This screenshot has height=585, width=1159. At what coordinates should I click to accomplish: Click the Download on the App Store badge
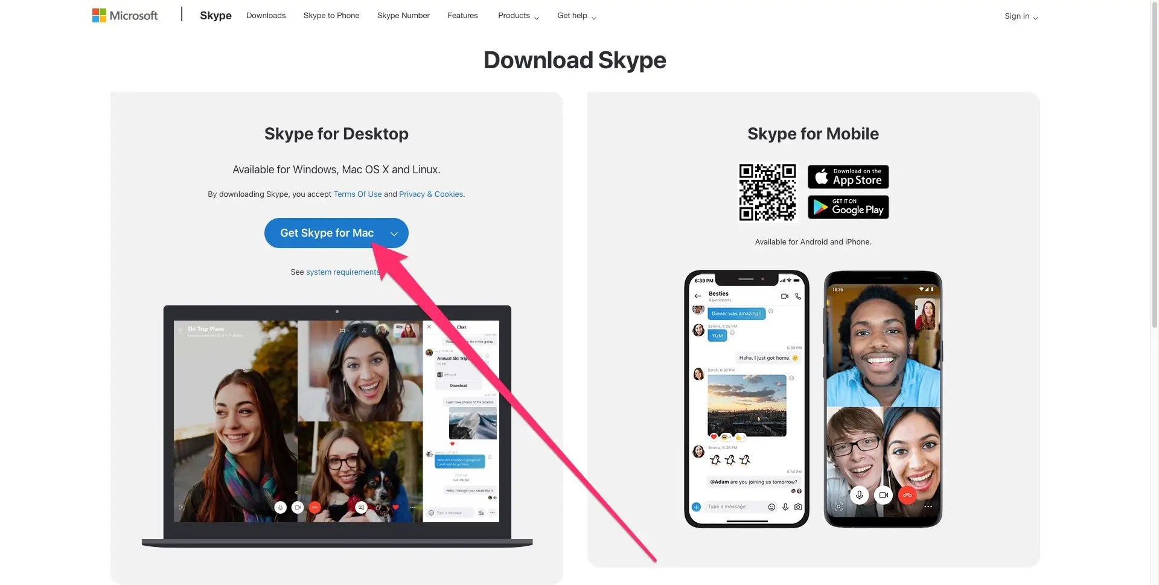[848, 177]
